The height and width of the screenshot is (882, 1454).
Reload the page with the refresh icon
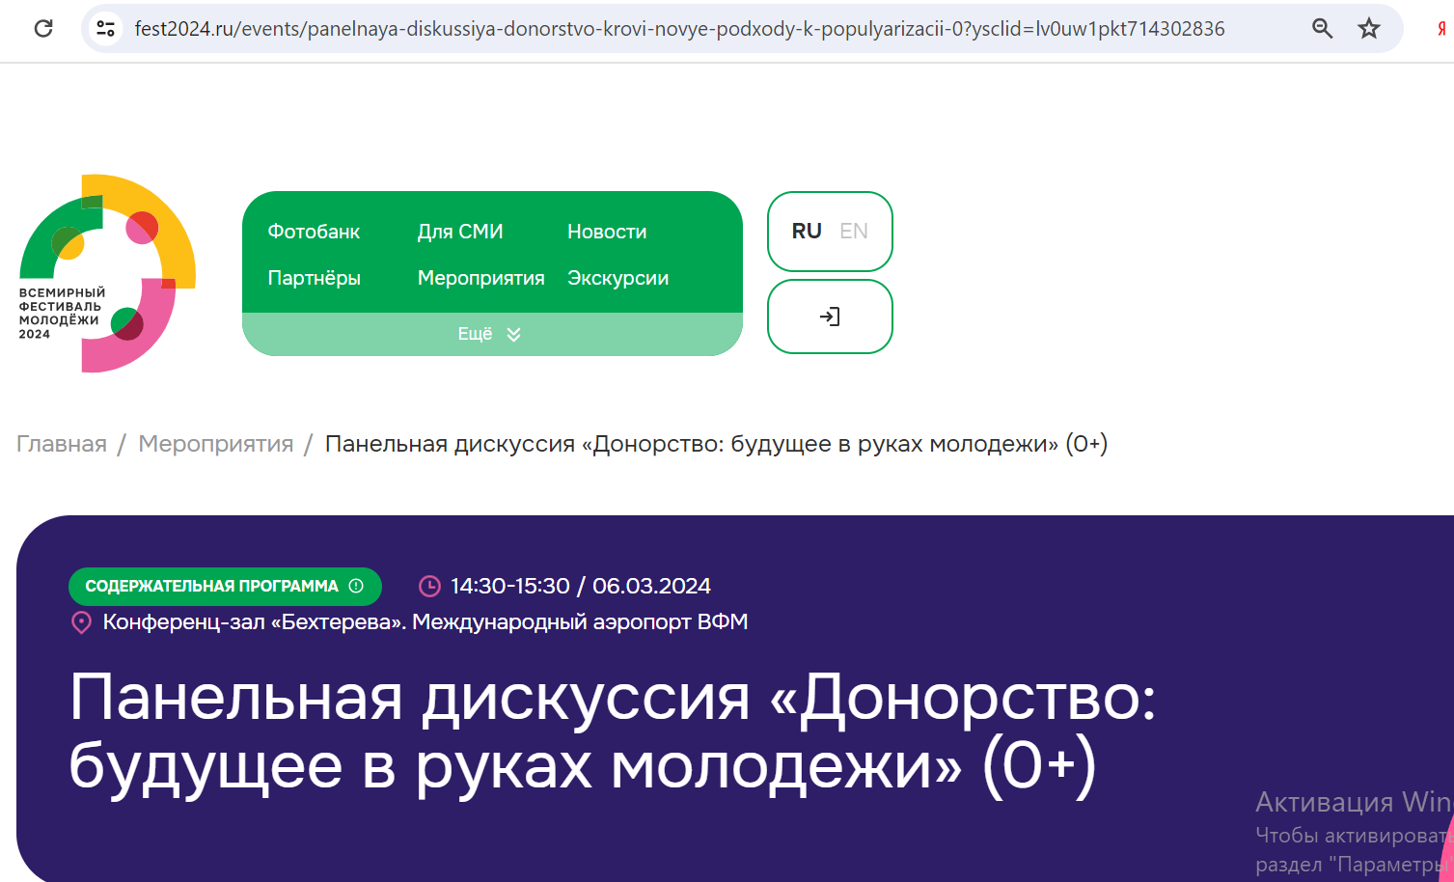[43, 28]
